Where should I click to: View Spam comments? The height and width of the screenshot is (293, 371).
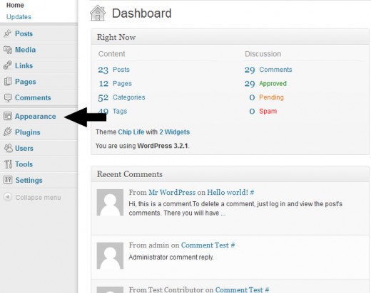click(x=268, y=111)
